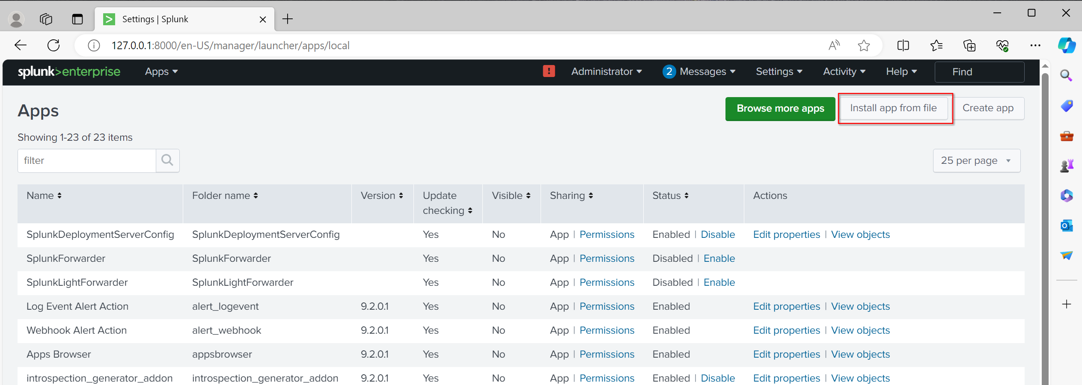
Task: Open Permissions for Webhook Alert Action
Action: pyautogui.click(x=607, y=330)
